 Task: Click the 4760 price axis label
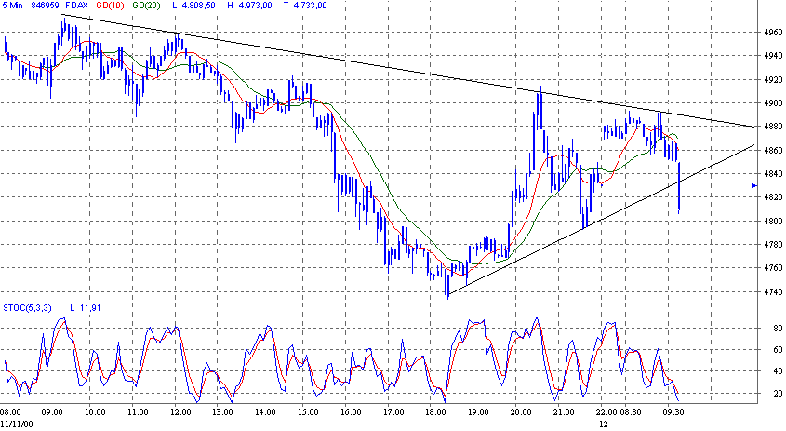[773, 268]
